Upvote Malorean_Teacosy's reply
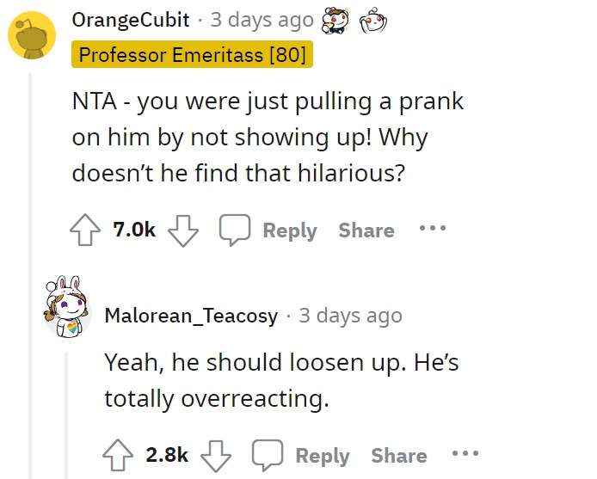Viewport: 597px width, 479px height. tap(118, 455)
